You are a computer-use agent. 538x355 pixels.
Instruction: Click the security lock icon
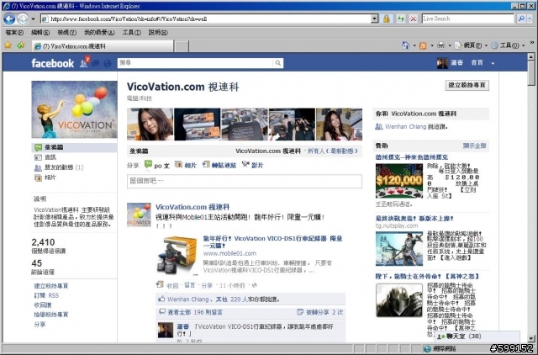[387, 19]
